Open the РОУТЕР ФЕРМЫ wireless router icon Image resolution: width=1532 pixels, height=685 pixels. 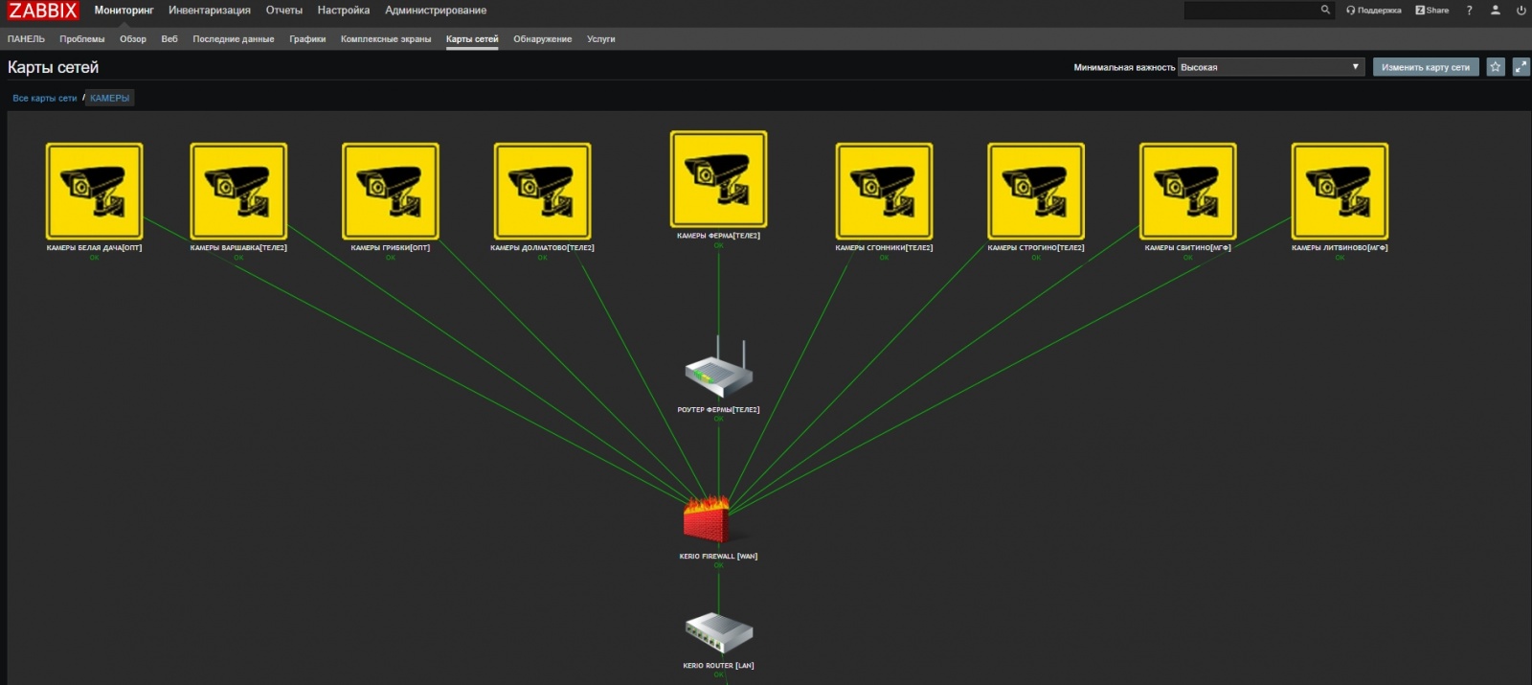tap(718, 368)
